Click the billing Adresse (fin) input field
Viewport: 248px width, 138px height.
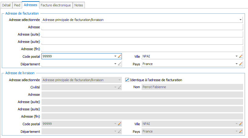pos(142,49)
